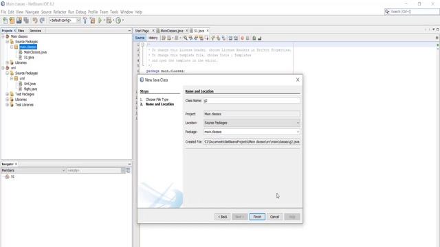Image resolution: width=440 pixels, height=247 pixels.
Task: Click the New Project toolbar icon
Action: (12, 20)
